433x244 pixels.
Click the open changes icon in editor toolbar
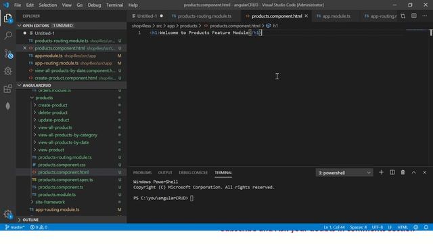(x=403, y=16)
